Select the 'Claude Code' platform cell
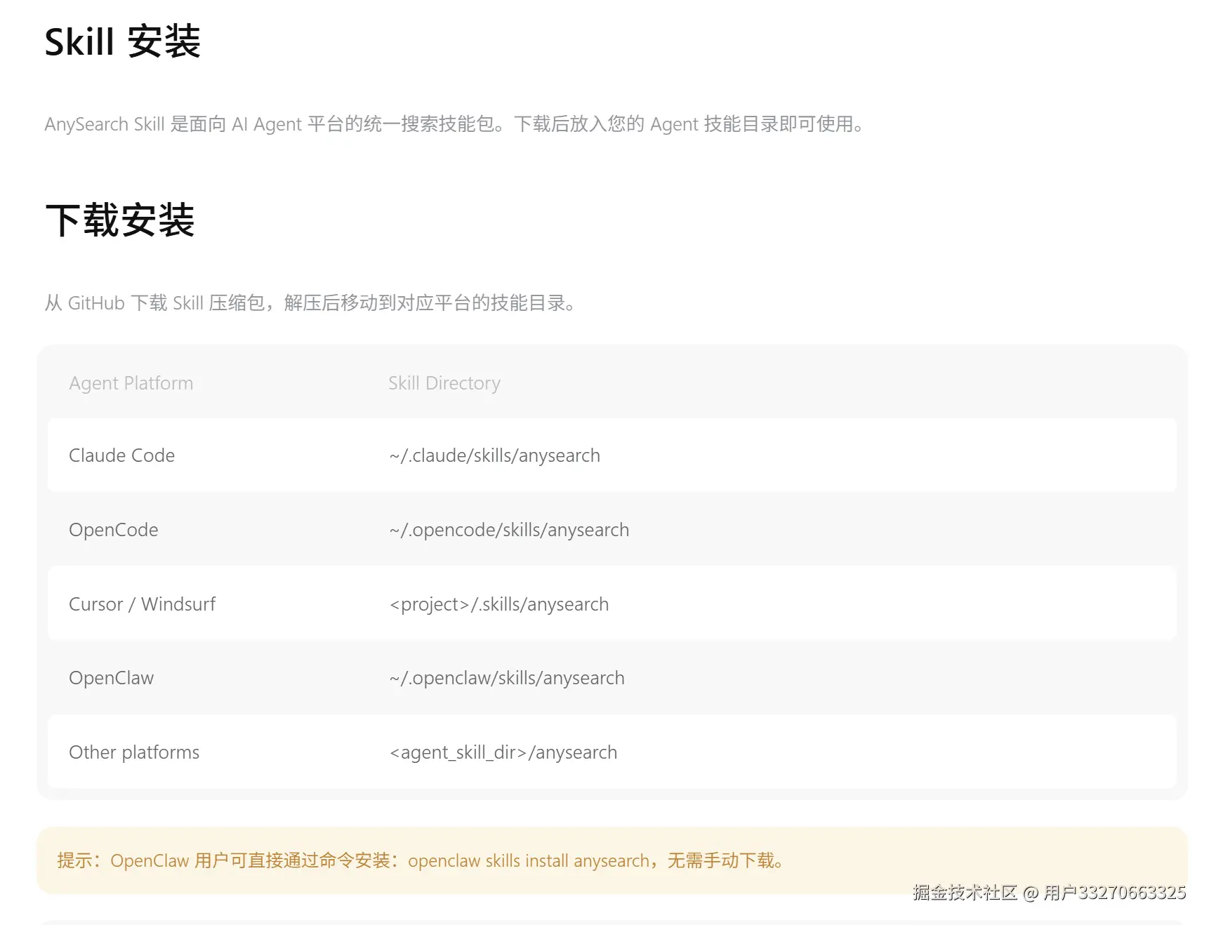1209x925 pixels. 122,455
